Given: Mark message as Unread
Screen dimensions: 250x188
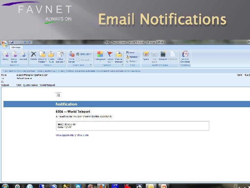Looking at the screenshot, I should coord(118,57).
